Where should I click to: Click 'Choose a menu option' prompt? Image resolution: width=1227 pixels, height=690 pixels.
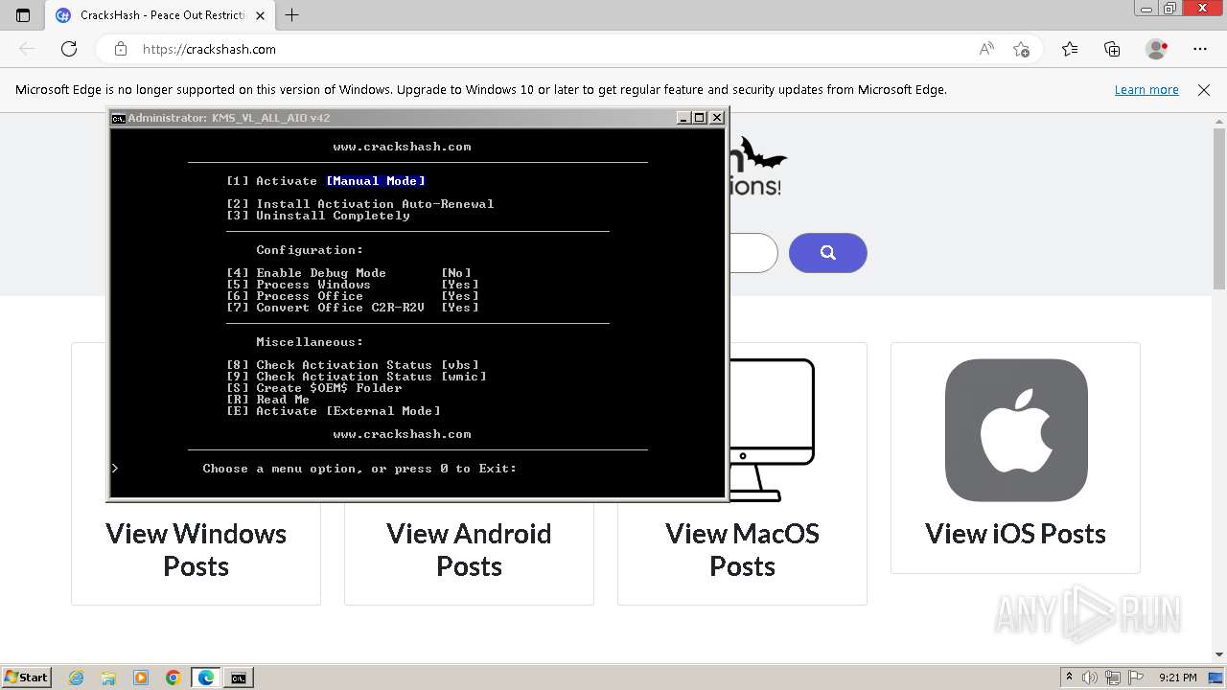pyautogui.click(x=359, y=469)
